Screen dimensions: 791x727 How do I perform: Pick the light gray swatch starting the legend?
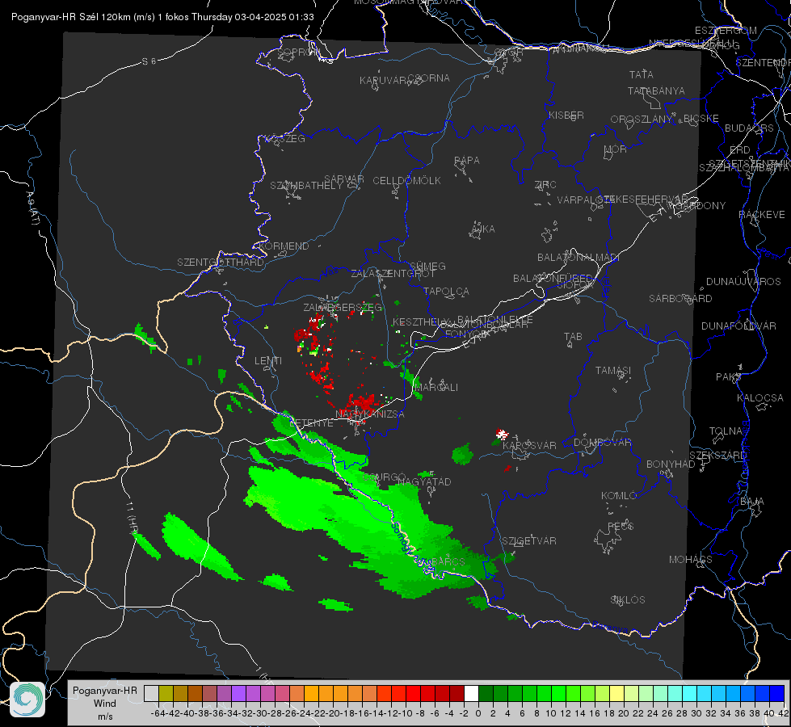tap(151, 693)
